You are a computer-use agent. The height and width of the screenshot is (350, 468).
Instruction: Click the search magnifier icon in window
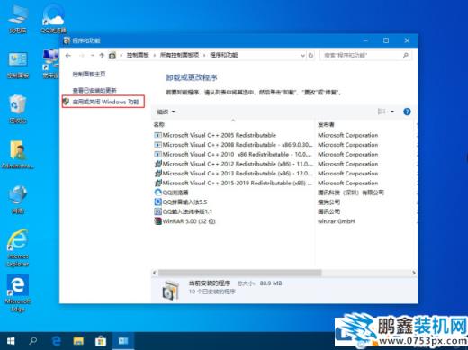[x=406, y=56]
